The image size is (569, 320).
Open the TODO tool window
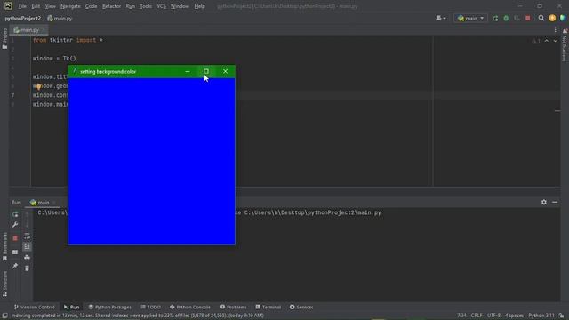point(150,307)
